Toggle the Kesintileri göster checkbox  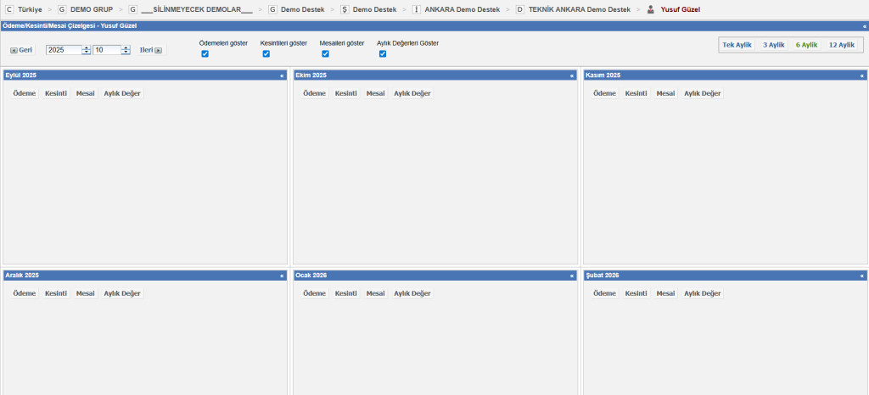(266, 54)
